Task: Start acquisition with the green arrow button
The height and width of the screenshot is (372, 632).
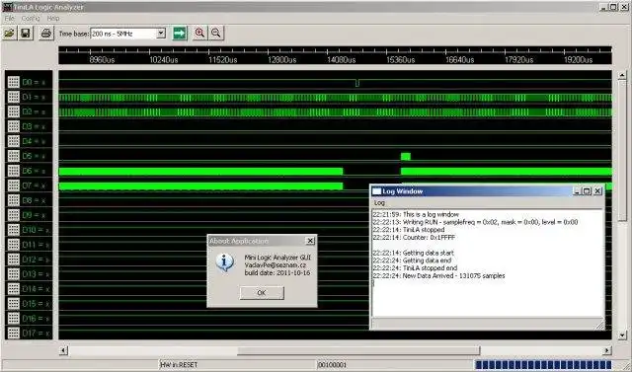Action: [x=180, y=33]
